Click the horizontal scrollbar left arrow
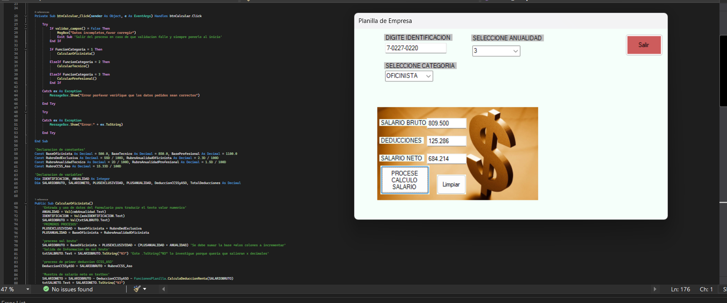727x303 pixels. coord(163,289)
